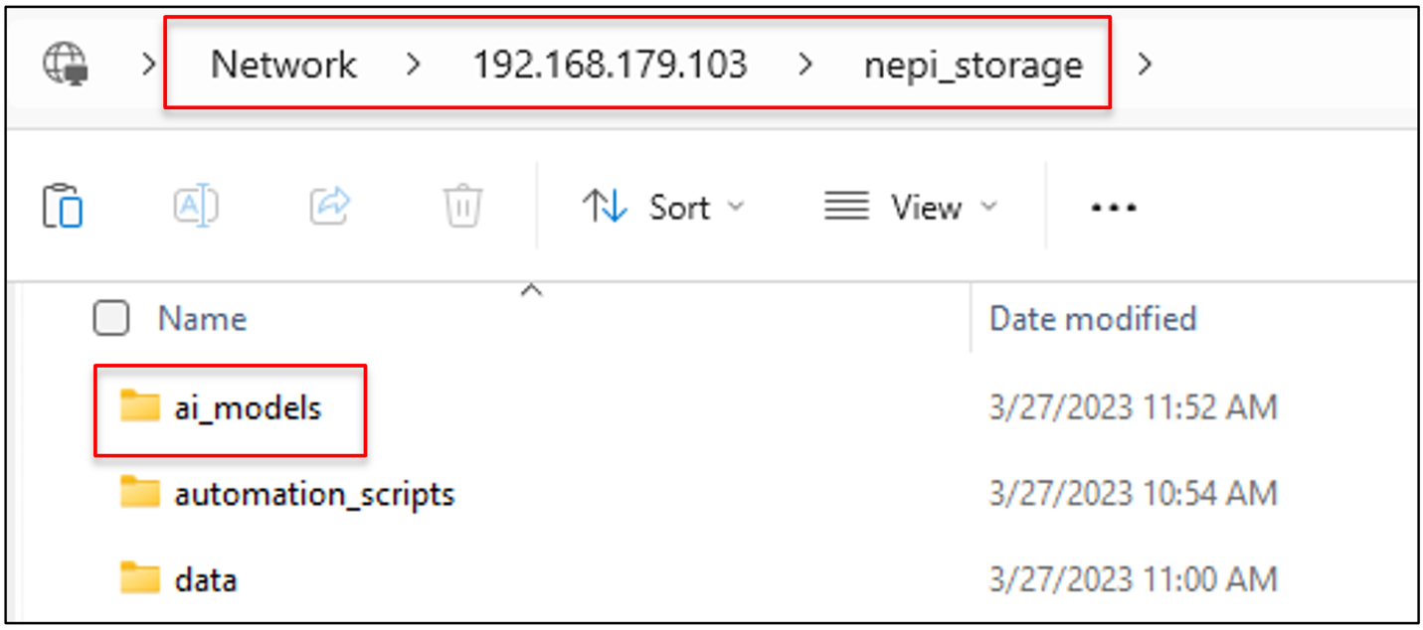Click the Name column sort indicator
1423x630 pixels.
(532, 289)
